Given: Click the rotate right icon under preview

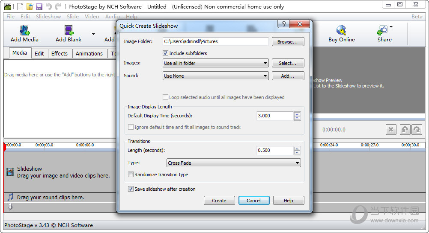Looking at the screenshot, I should tap(417, 130).
